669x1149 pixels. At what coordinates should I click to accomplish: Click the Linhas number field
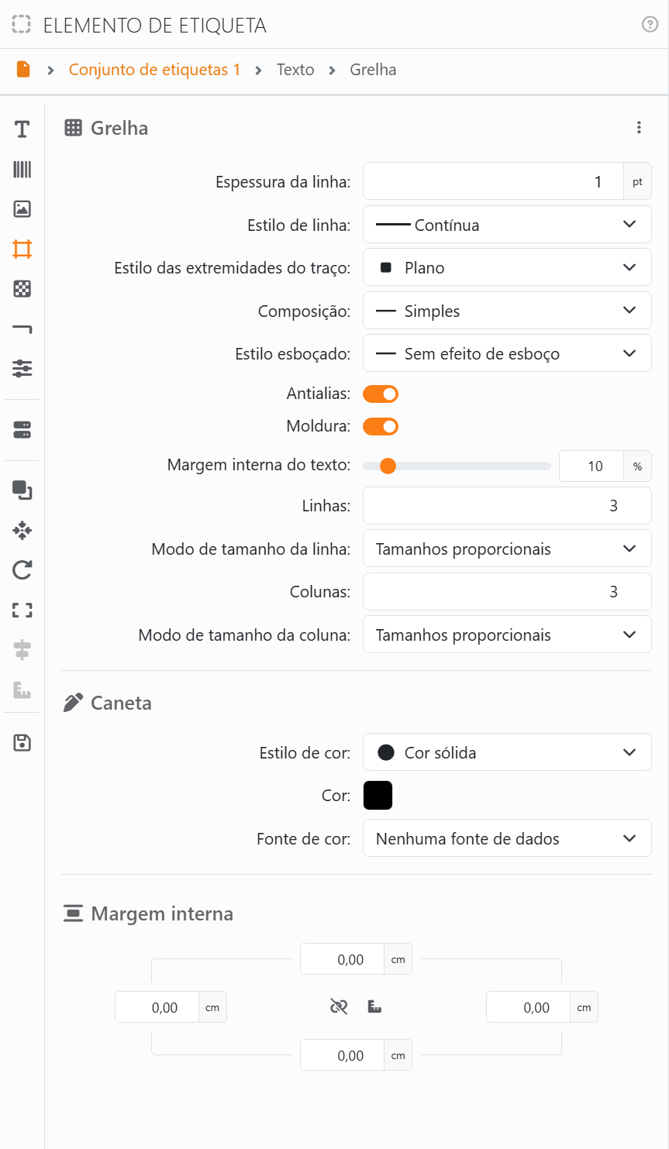pos(507,506)
